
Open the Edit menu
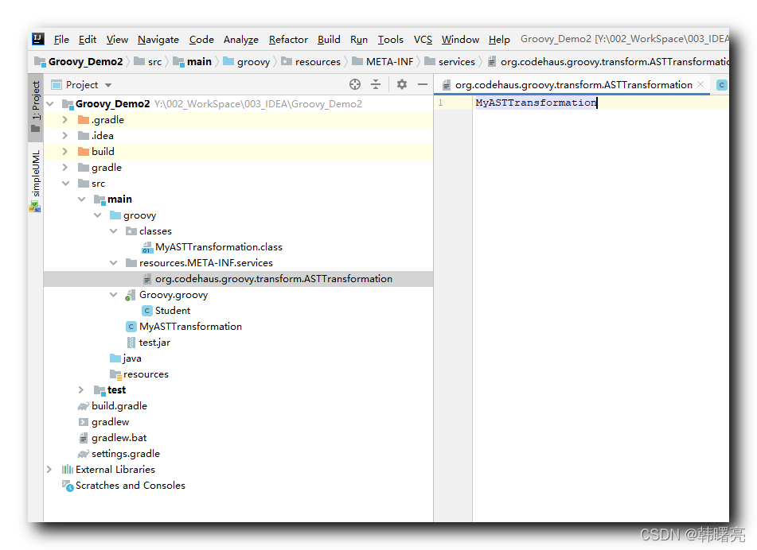[88, 40]
